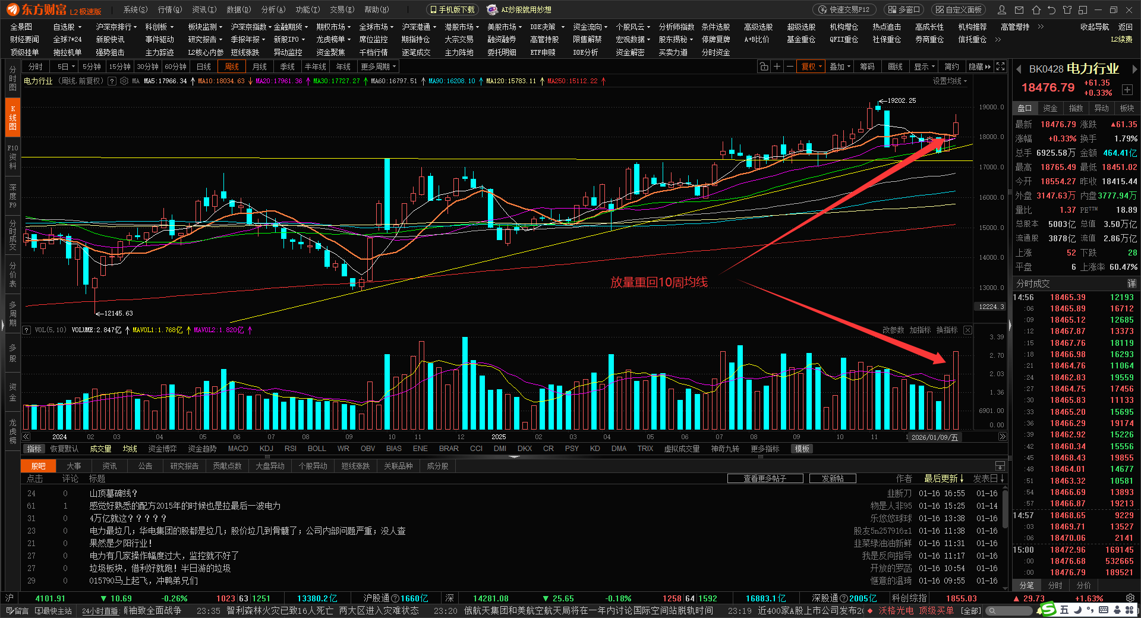Viewport: 1141px width, 618px height.
Task: Toggle 简约 simple display mode
Action: 951,67
